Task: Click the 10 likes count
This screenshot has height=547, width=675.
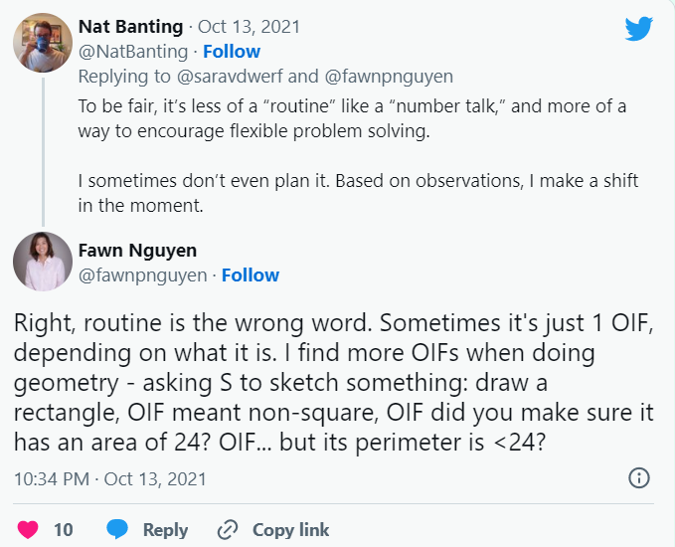Action: click(x=63, y=530)
